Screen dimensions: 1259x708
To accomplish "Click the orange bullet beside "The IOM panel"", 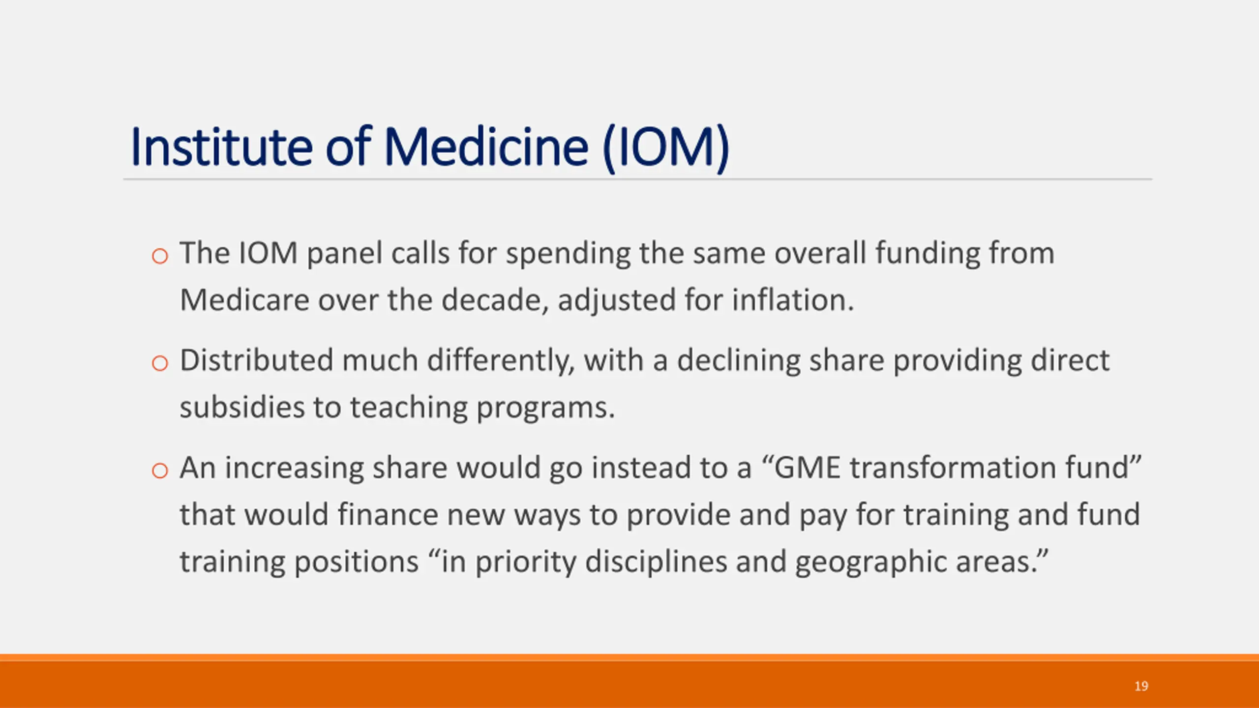I will [x=160, y=256].
